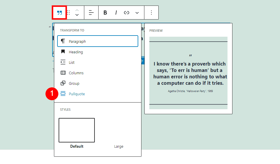This screenshot has height=164, width=280.
Task: Move block up with up arrow
Action: pos(77,10)
